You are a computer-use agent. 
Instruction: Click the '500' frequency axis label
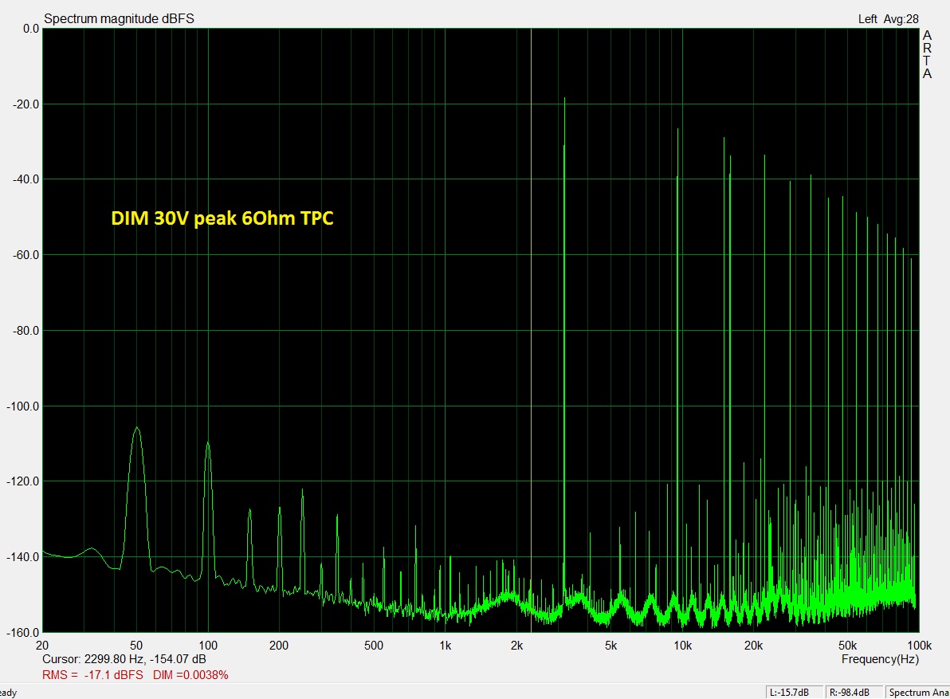[x=374, y=646]
